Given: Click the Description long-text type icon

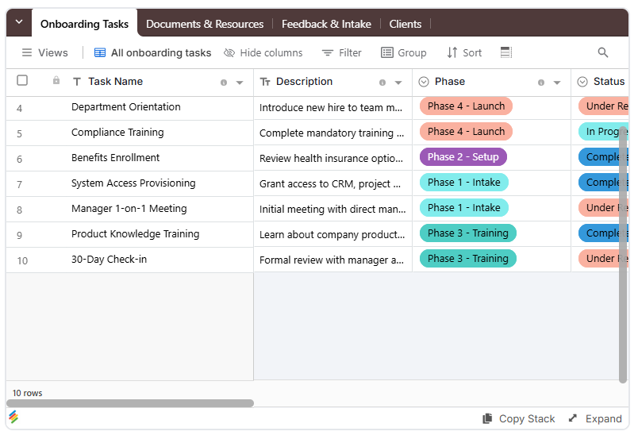Looking at the screenshot, I should [x=265, y=82].
